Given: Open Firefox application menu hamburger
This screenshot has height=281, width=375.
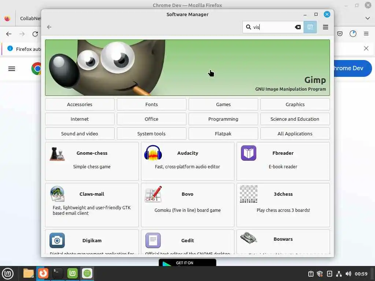Looking at the screenshot, I should (x=366, y=34).
